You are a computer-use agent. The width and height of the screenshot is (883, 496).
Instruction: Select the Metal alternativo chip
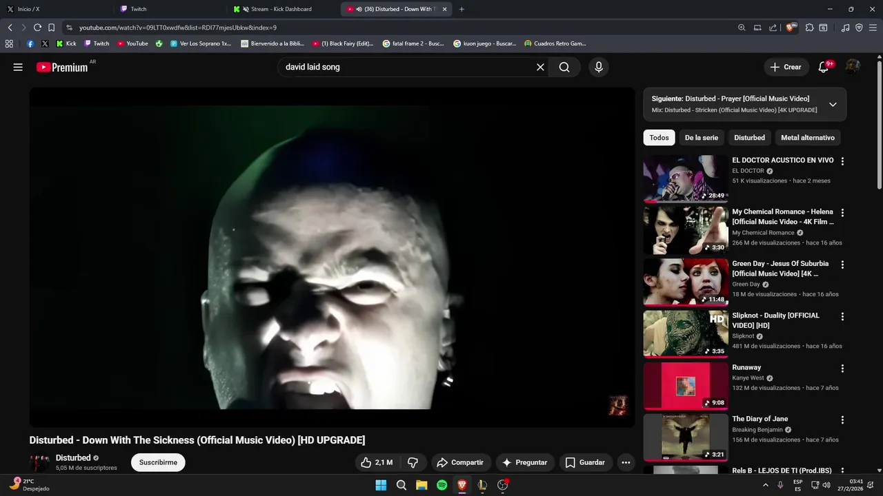pos(808,138)
